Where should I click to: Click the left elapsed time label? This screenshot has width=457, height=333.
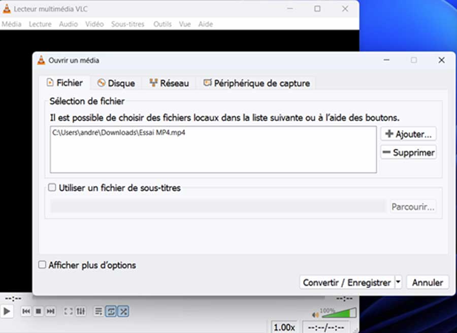[x=13, y=298]
